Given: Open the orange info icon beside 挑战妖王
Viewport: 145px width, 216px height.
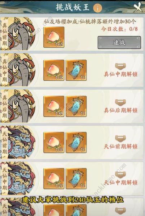Looking at the screenshot, I should (97, 8).
